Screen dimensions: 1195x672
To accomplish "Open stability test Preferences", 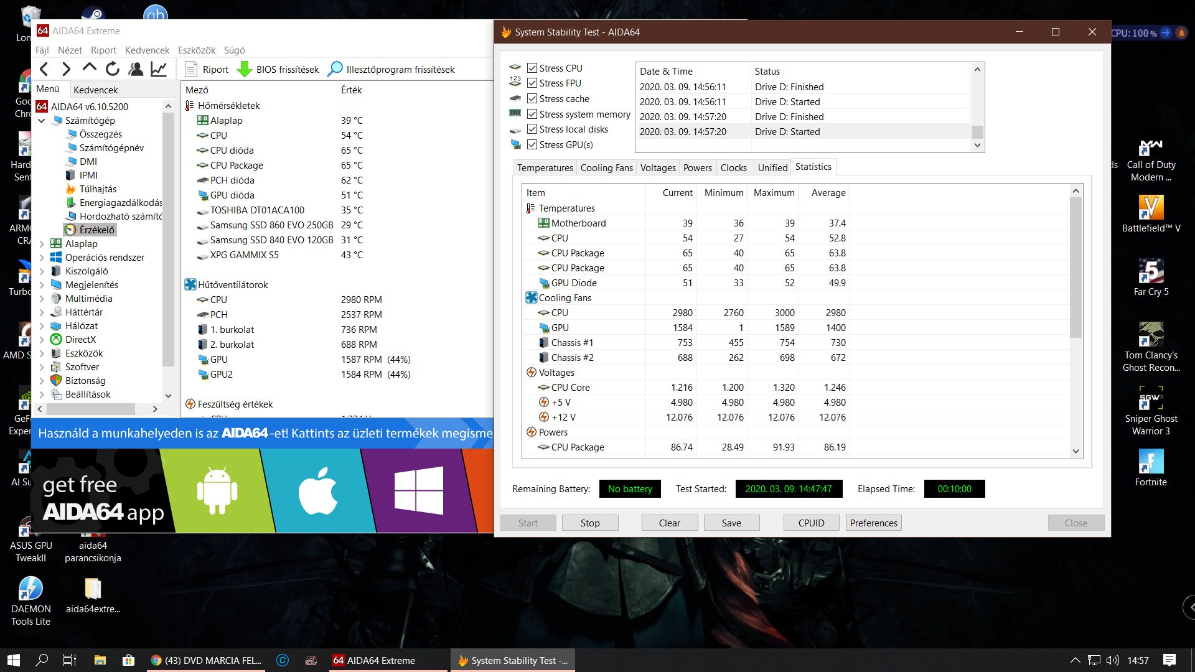I will click(x=873, y=523).
